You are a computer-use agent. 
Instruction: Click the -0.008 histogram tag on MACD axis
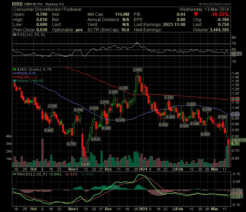click(237, 191)
